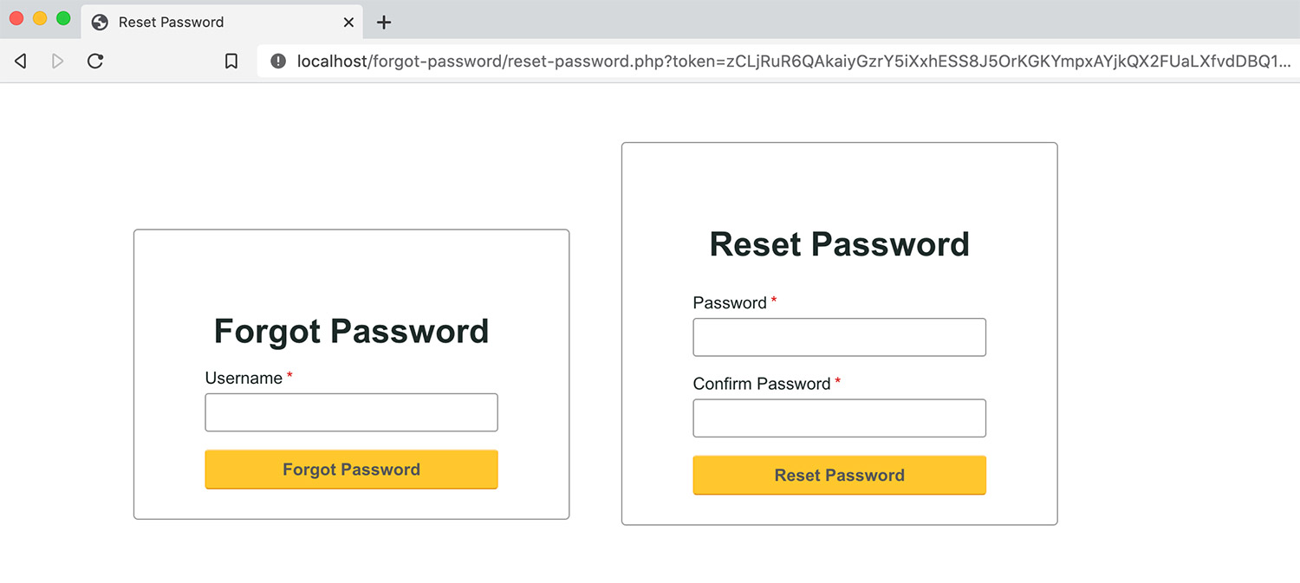
Task: Open a new browser tab with plus button
Action: pyautogui.click(x=384, y=22)
